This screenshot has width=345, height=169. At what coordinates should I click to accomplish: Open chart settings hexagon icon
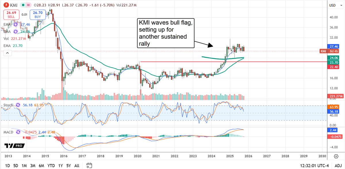(x=336, y=156)
